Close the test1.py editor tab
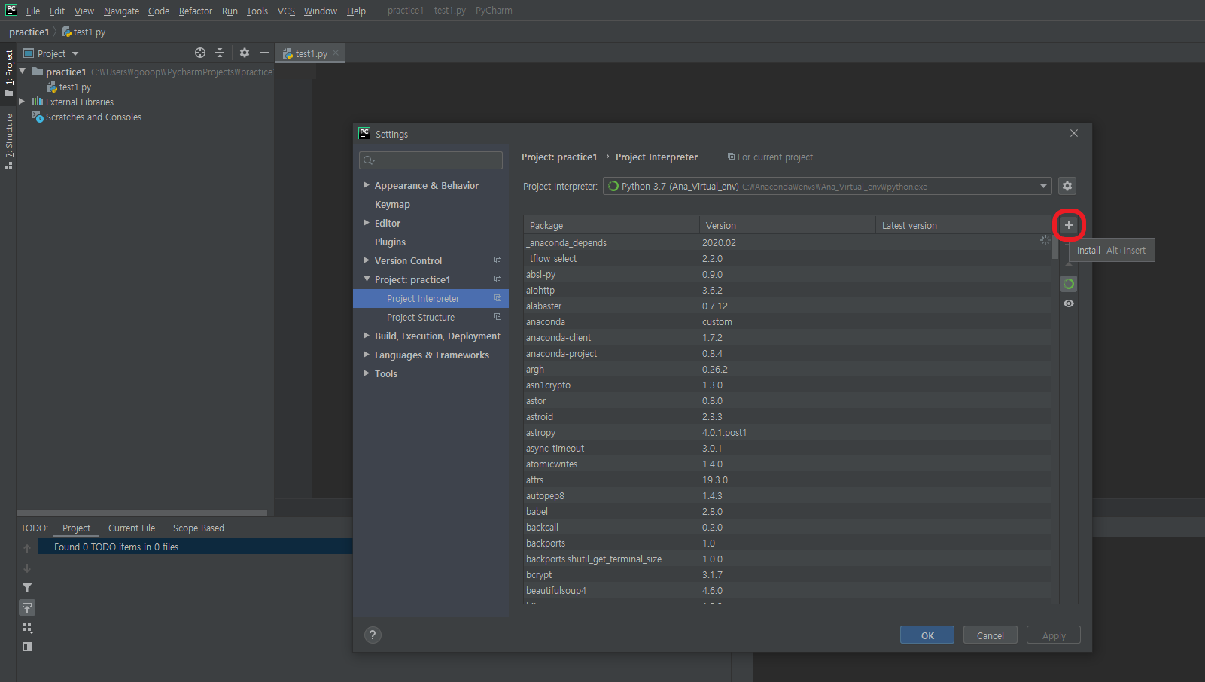The height and width of the screenshot is (682, 1205). (336, 53)
